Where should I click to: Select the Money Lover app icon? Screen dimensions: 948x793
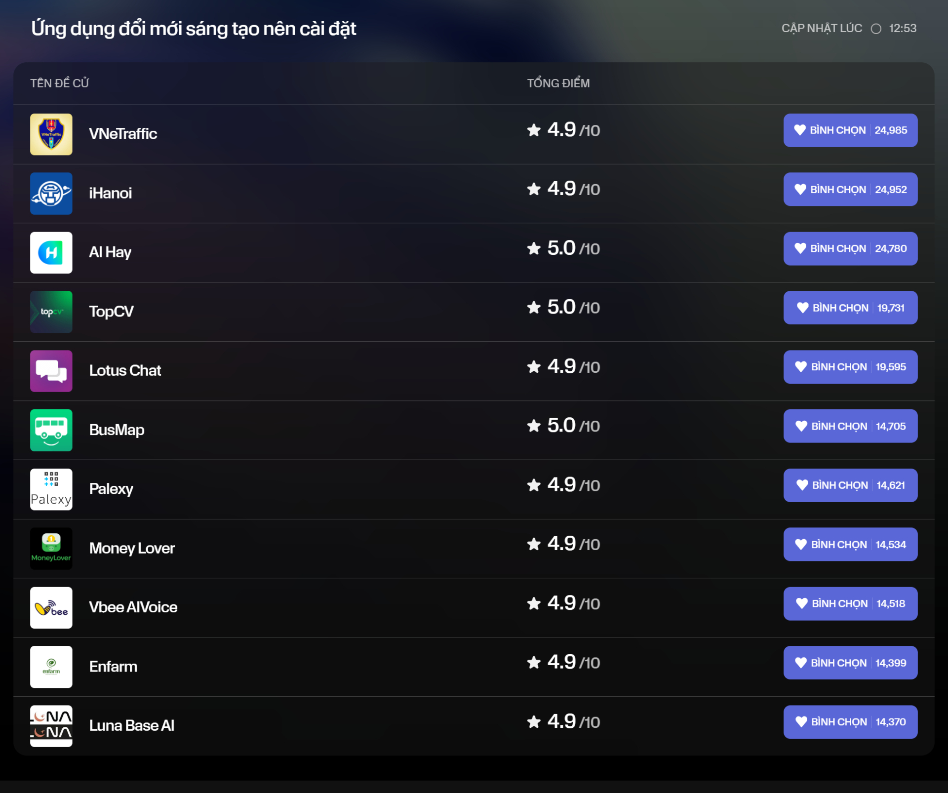[51, 549]
